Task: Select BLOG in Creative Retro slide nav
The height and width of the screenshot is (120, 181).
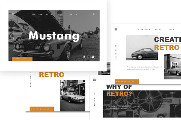Action: (171, 29)
